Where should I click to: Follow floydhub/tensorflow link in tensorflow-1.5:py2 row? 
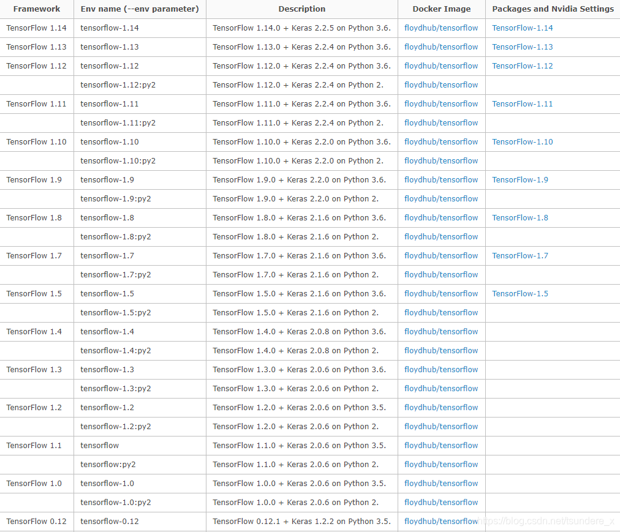[441, 313]
